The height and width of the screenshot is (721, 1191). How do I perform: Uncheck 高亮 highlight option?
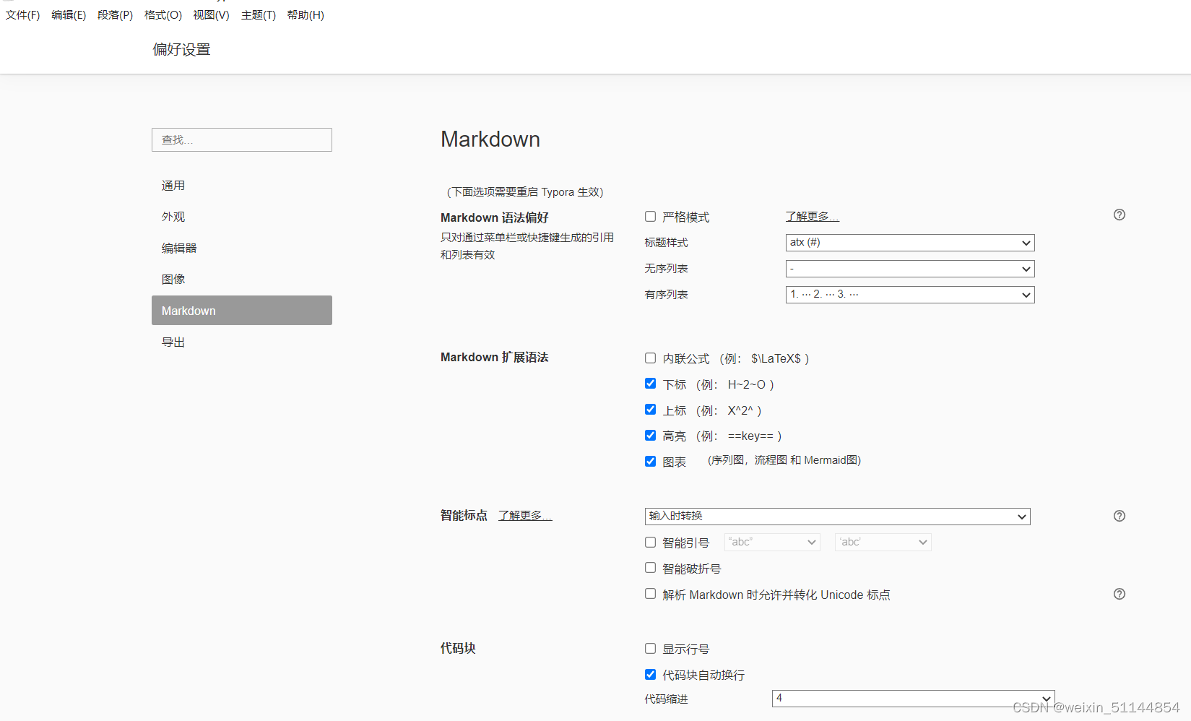[650, 436]
